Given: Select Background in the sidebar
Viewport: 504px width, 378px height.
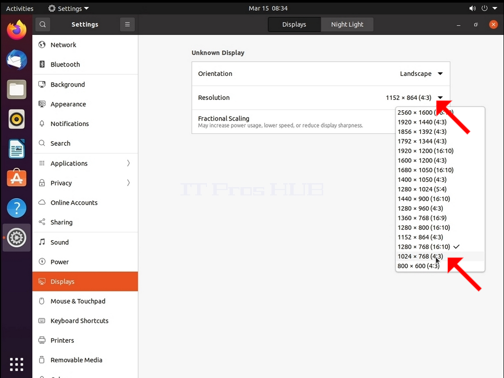Looking at the screenshot, I should coord(85,85).
